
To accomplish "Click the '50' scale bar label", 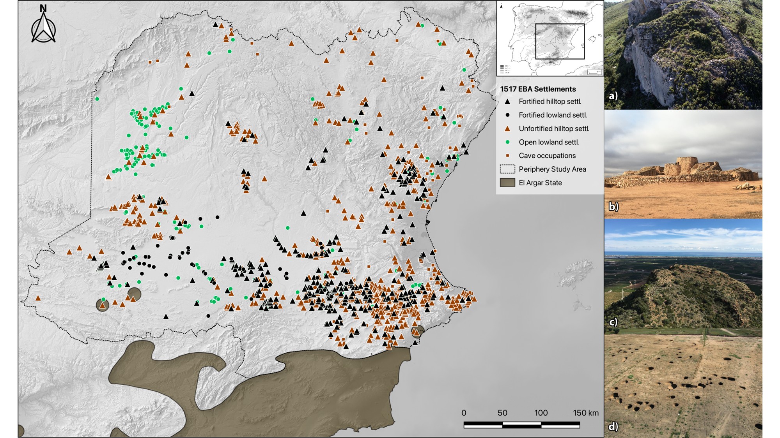I will click(502, 413).
